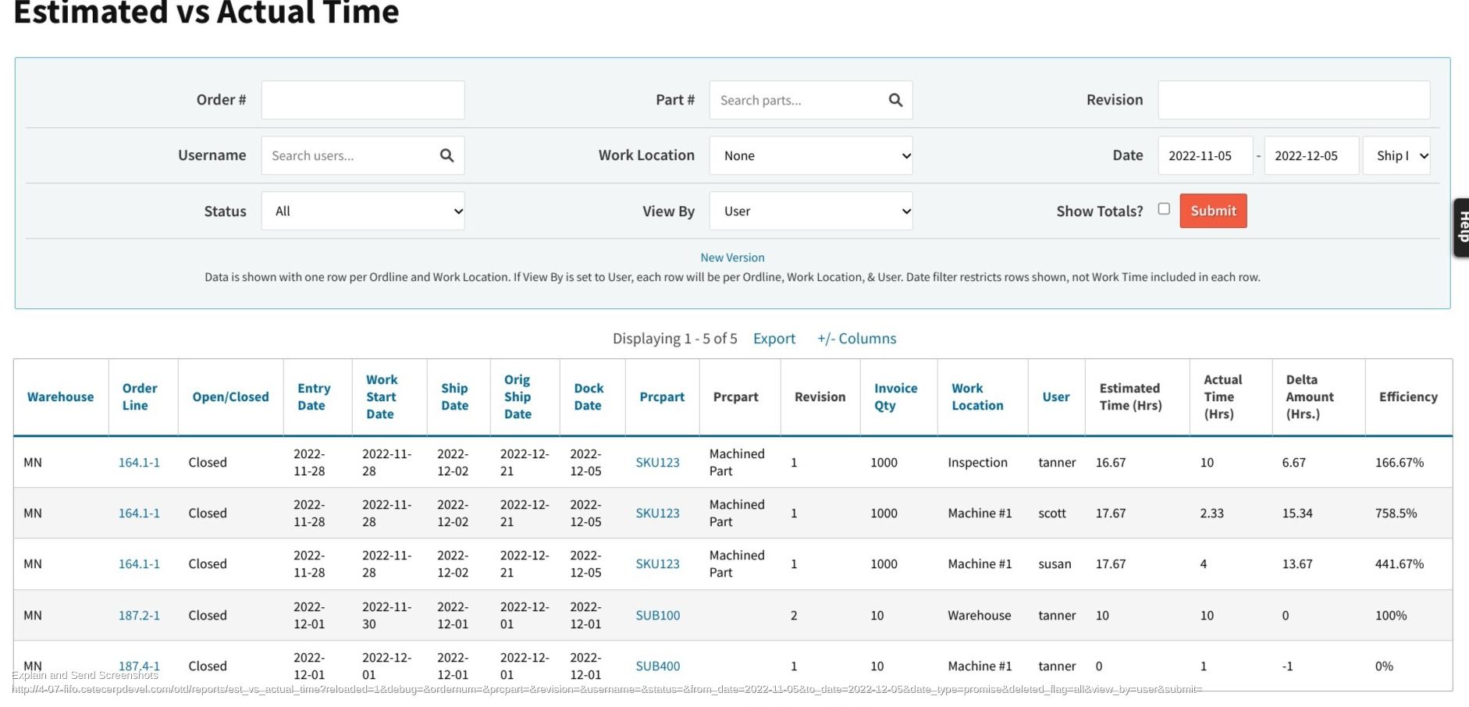Viewport: 1469px width, 707px height.
Task: Toggle the Show Totals checkbox
Action: (x=1164, y=209)
